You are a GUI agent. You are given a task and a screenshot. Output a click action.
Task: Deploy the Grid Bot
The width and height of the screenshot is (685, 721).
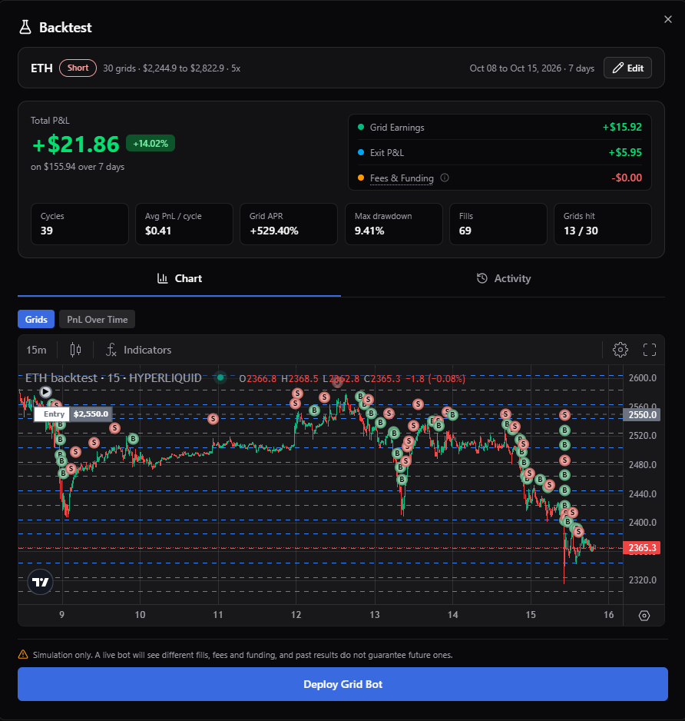(342, 684)
